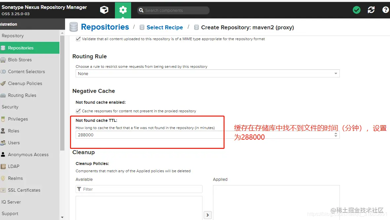This screenshot has height=220, width=390.
Task: Click the Content Selectors sidebar icon
Action: pos(3,72)
